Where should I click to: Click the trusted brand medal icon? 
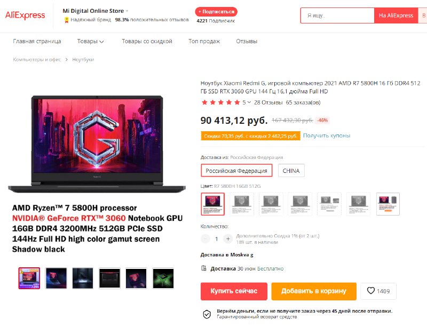66,20
